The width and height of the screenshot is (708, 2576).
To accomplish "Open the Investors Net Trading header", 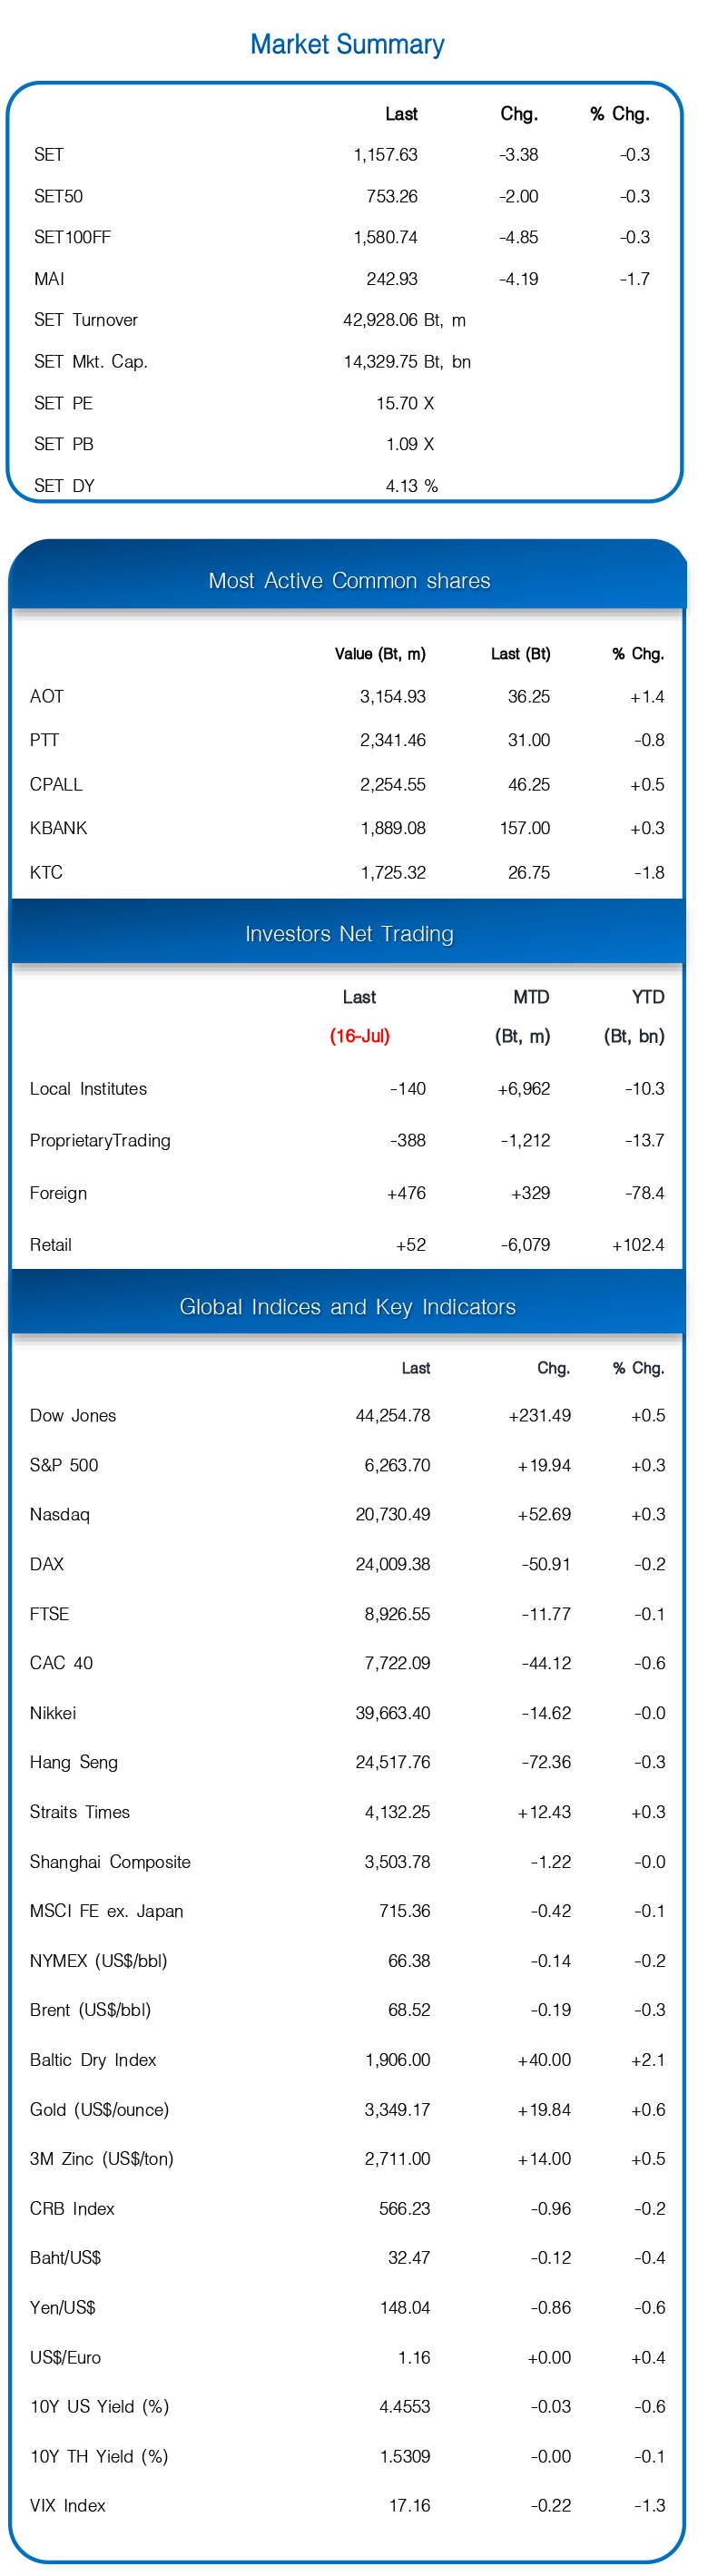I will pos(349,934).
